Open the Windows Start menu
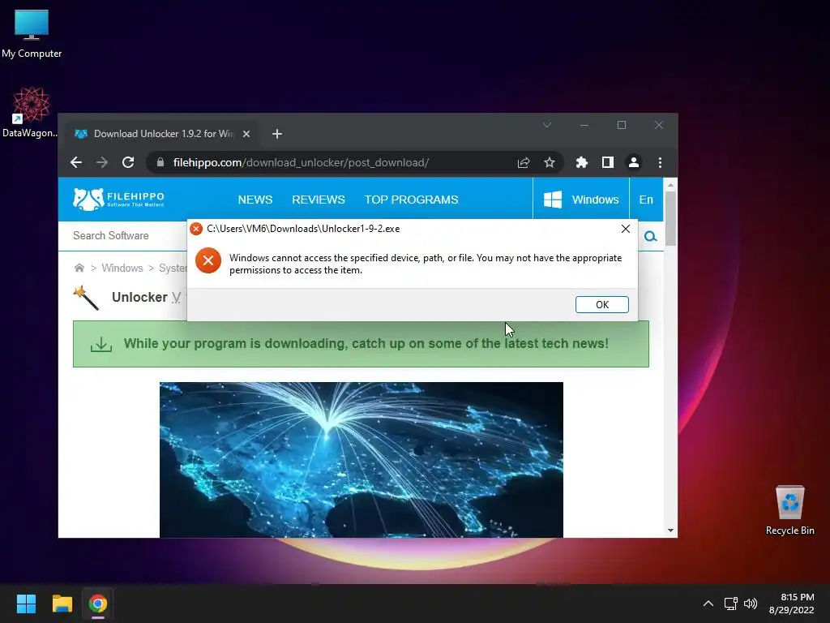The width and height of the screenshot is (830, 623). click(x=26, y=604)
